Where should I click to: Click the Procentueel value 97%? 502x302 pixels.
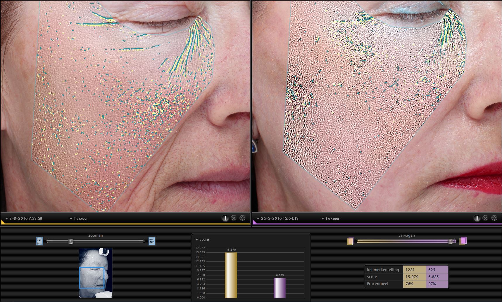(437, 284)
